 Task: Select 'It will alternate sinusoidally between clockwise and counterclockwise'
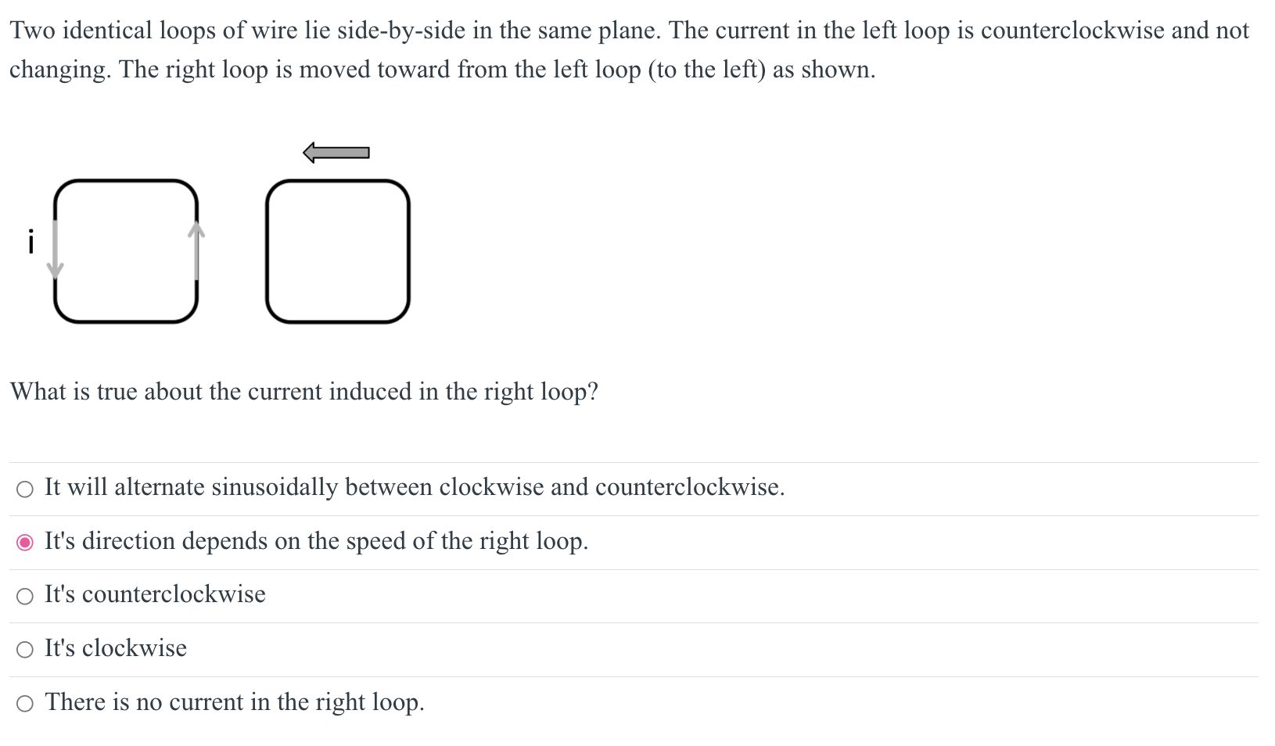[26, 489]
